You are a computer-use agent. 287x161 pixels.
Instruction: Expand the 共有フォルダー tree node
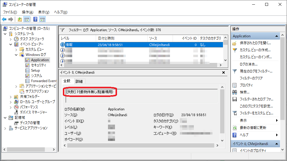(x=11, y=97)
